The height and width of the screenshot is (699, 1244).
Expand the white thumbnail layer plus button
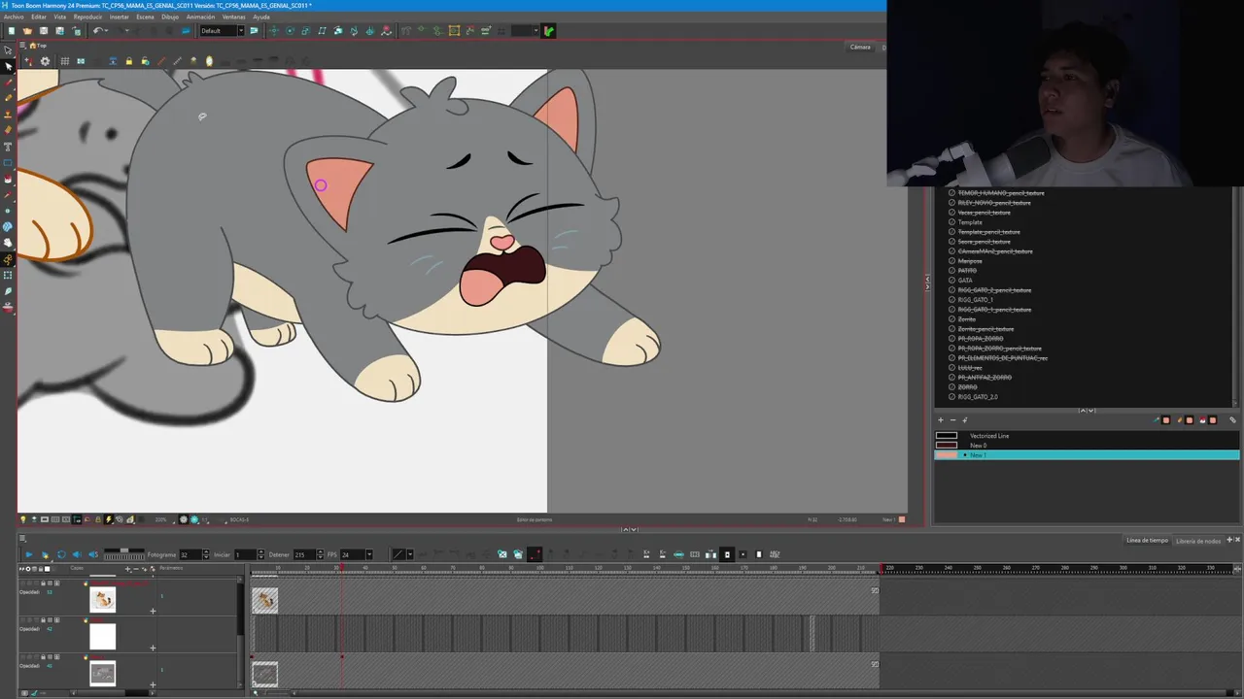pos(153,648)
